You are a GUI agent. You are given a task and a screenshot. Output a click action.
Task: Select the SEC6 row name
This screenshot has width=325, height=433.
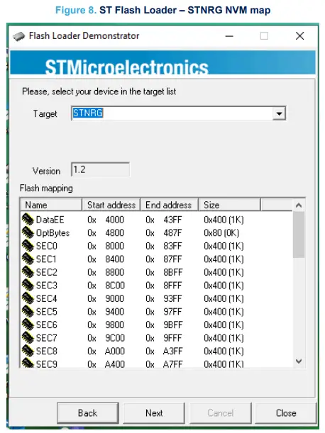pyautogui.click(x=47, y=325)
